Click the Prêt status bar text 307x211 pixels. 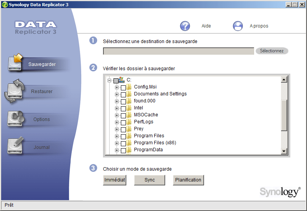point(9,205)
